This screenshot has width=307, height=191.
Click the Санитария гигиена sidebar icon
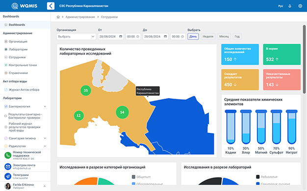(x=6, y=138)
